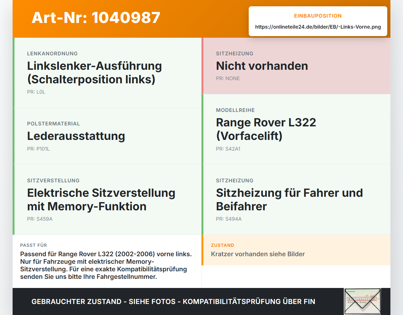The image size is (403, 315).
Task: Click the PR: S42A1 code
Action: pos(228,149)
